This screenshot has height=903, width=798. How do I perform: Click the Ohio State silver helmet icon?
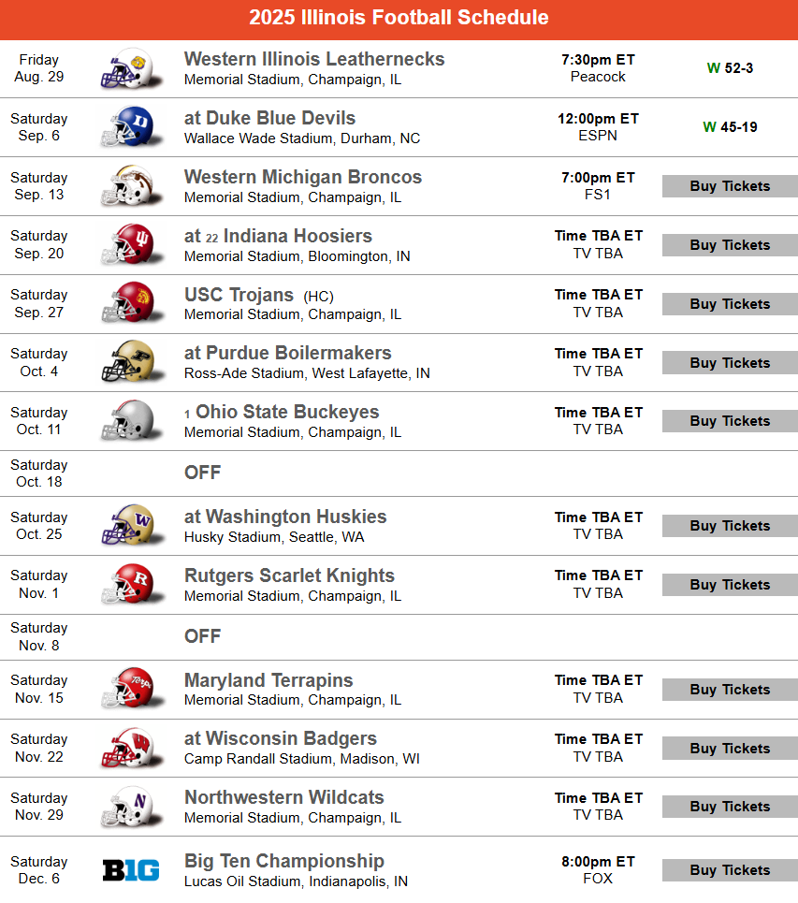click(131, 420)
